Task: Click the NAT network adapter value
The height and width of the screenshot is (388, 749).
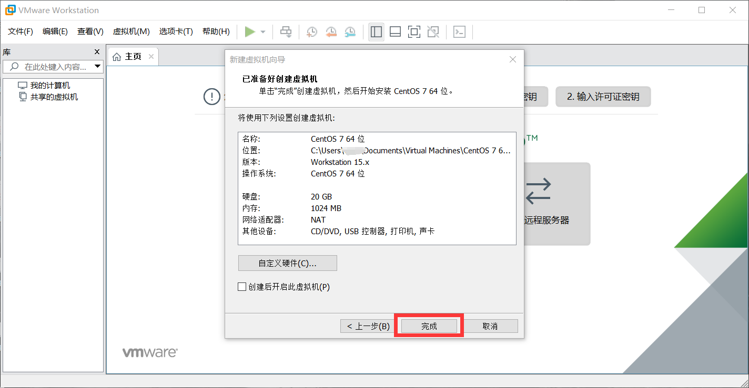Action: [x=318, y=220]
